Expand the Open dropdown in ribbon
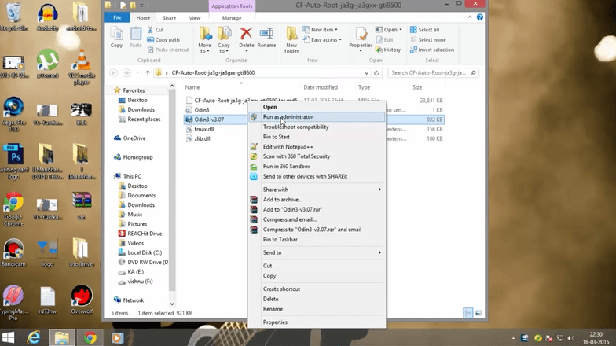Screen dimensions: 616x346 [388, 30]
